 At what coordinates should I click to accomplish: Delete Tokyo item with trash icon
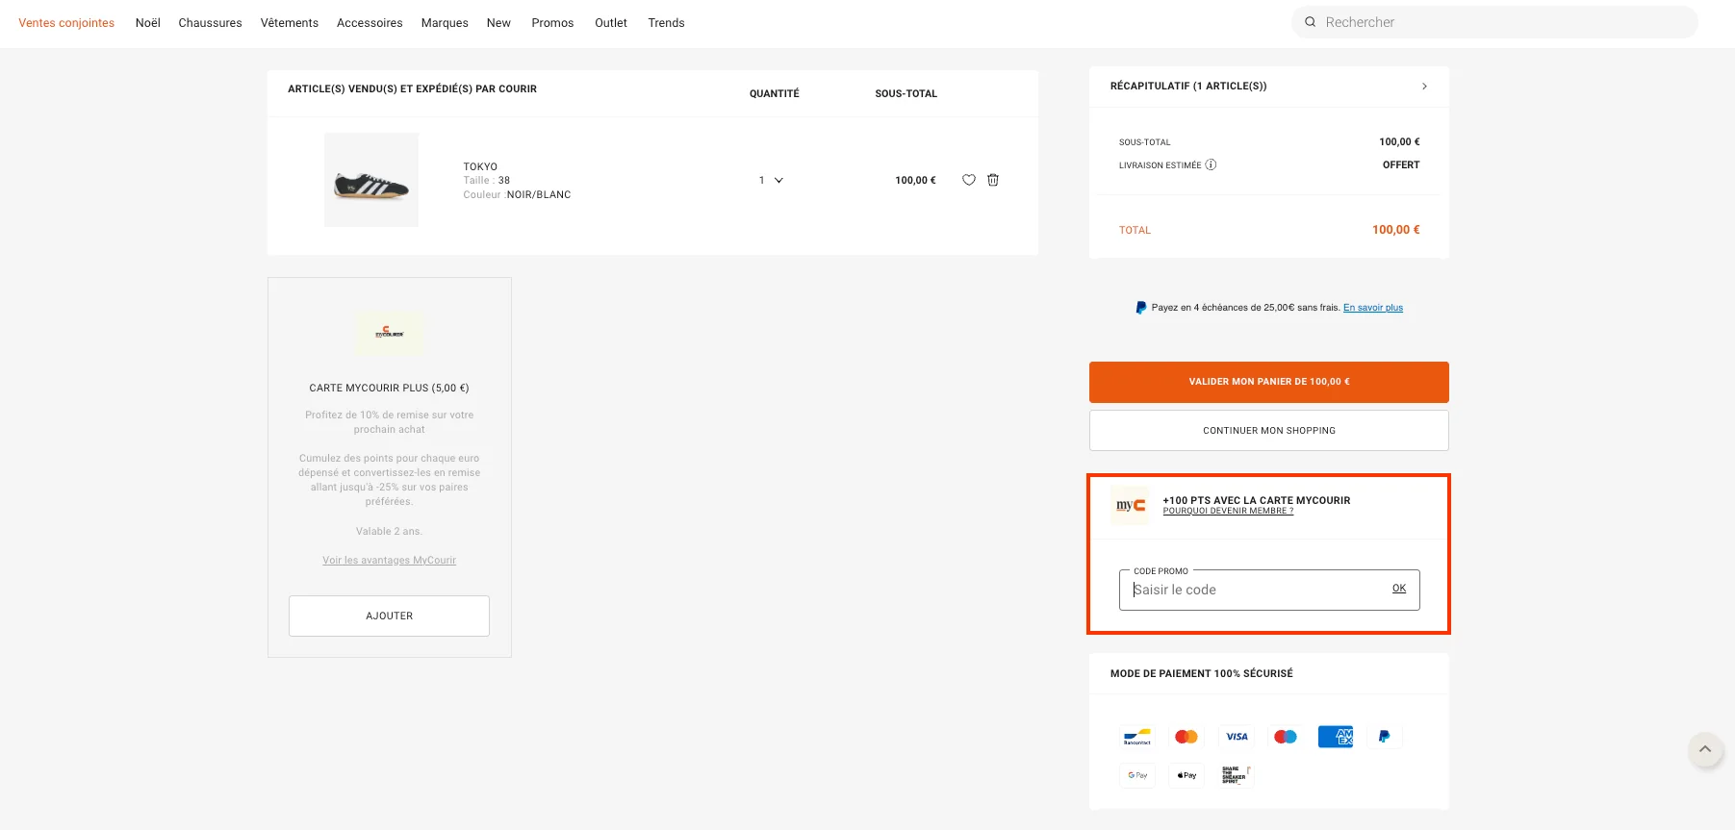tap(993, 180)
